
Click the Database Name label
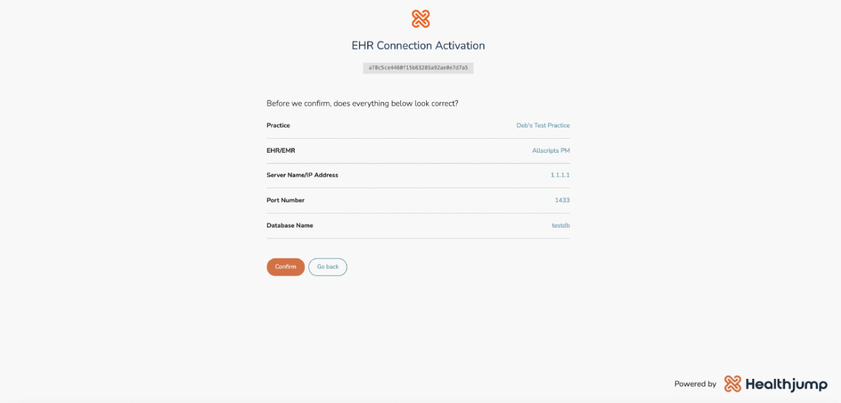[x=290, y=226]
